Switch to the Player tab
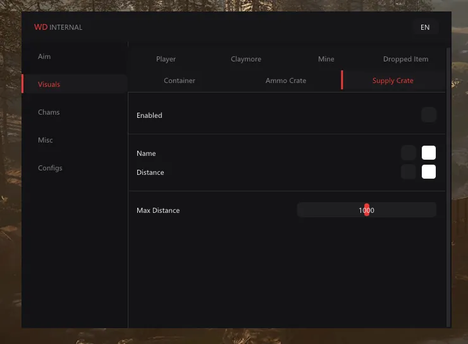Screen dimensions: 468x344 coord(166,59)
